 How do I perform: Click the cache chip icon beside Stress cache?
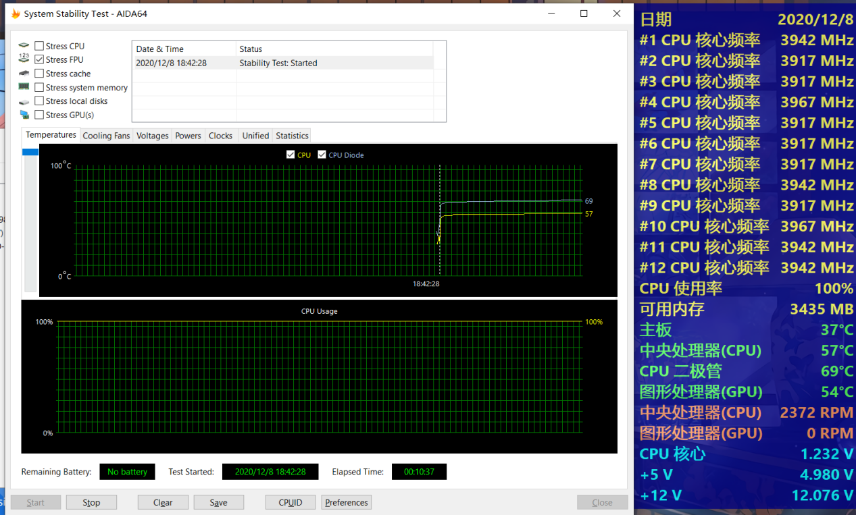click(x=24, y=74)
